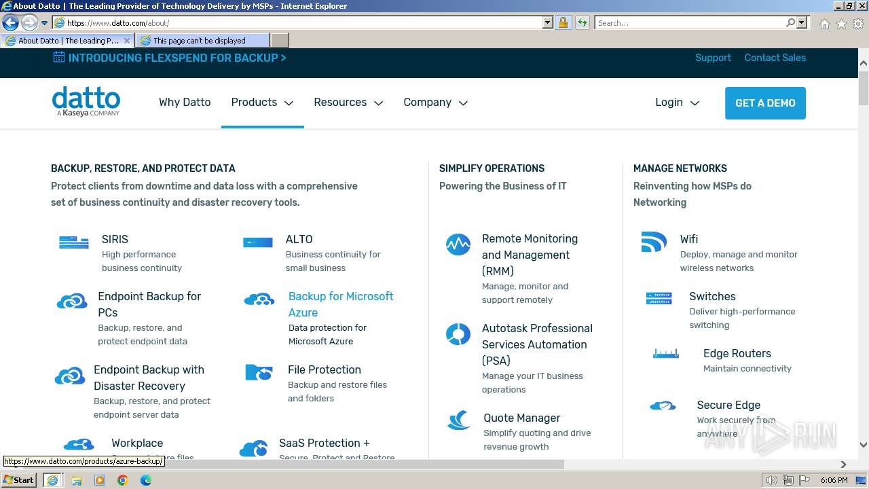Screen dimensions: 869x489
Task: Click the GET A DEMO button
Action: click(x=765, y=103)
